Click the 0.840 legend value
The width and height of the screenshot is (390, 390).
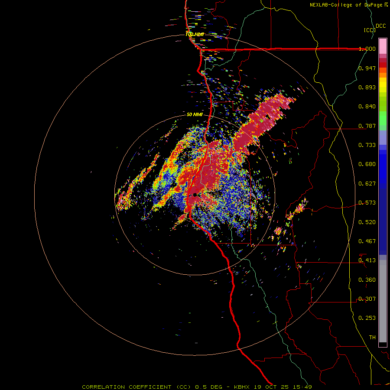point(367,107)
